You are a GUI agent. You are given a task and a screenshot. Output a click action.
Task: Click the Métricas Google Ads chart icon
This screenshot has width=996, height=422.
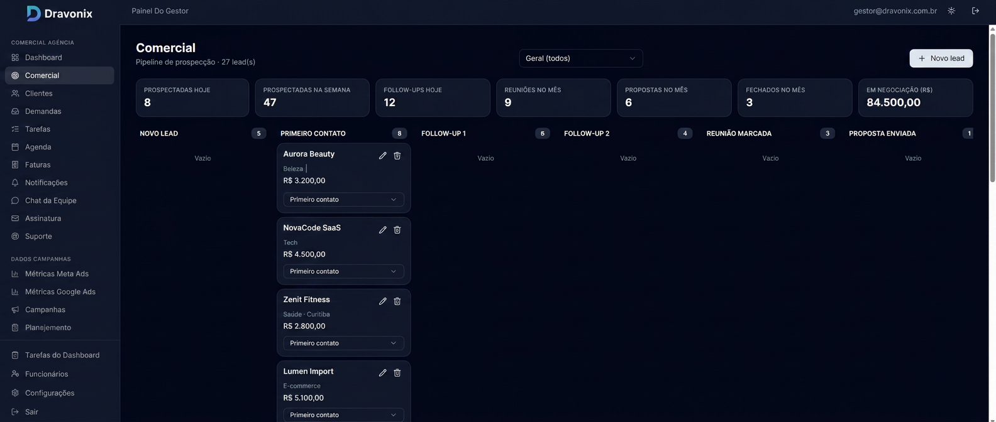click(x=15, y=292)
